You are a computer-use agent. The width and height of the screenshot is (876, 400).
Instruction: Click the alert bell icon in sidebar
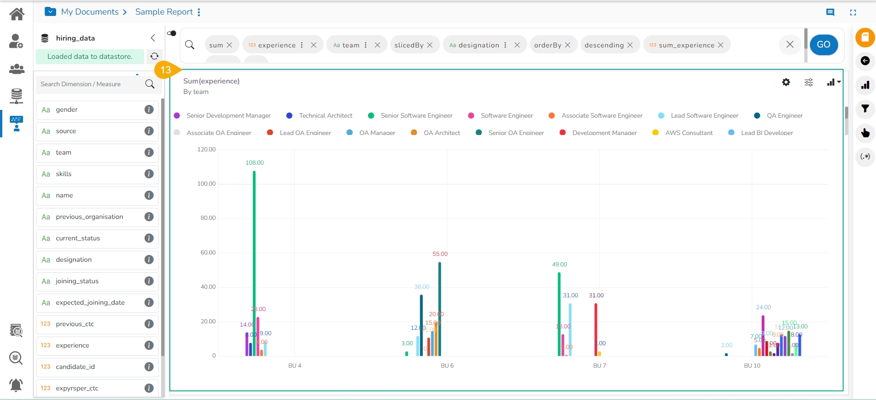pos(16,385)
